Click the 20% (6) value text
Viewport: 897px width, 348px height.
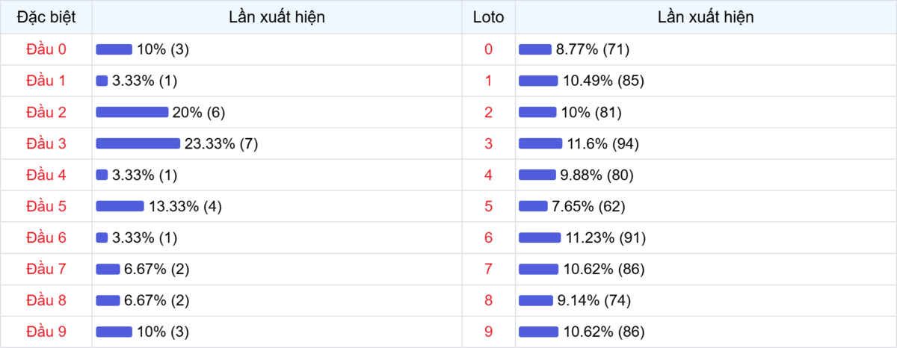coord(198,112)
